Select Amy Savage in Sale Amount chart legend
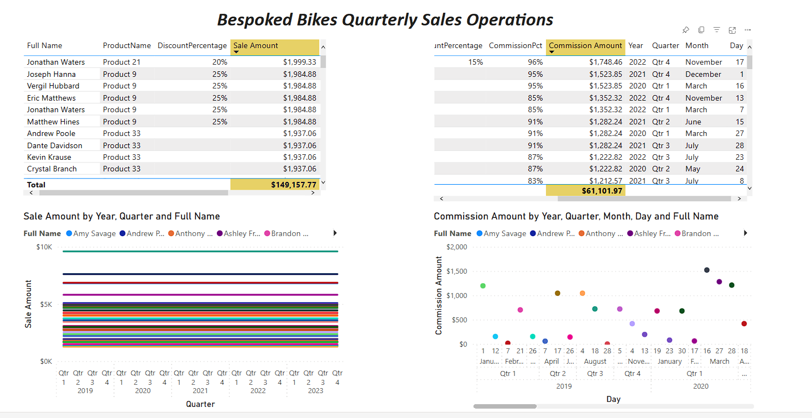The height and width of the screenshot is (418, 812). (x=91, y=233)
